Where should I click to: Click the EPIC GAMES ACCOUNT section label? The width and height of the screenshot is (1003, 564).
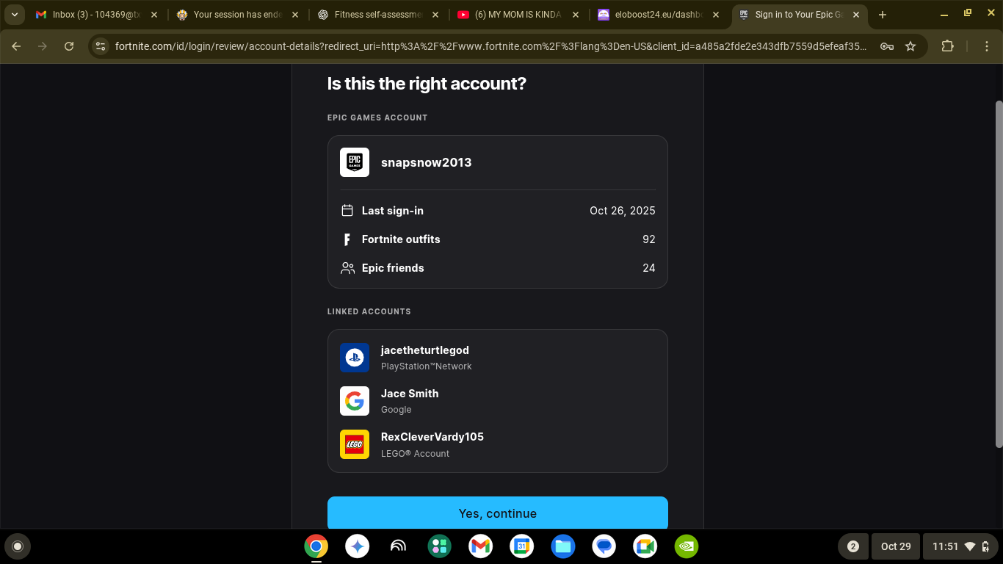coord(377,117)
